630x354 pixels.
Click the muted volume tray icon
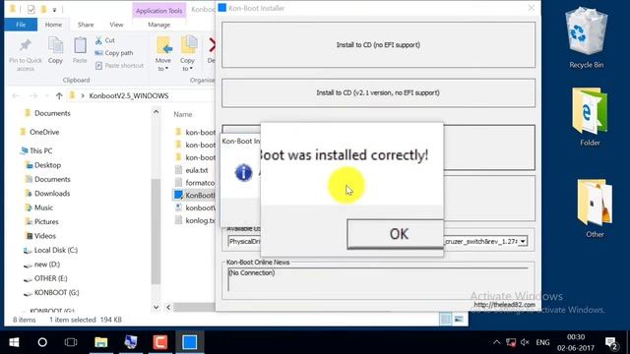pyautogui.click(x=525, y=342)
